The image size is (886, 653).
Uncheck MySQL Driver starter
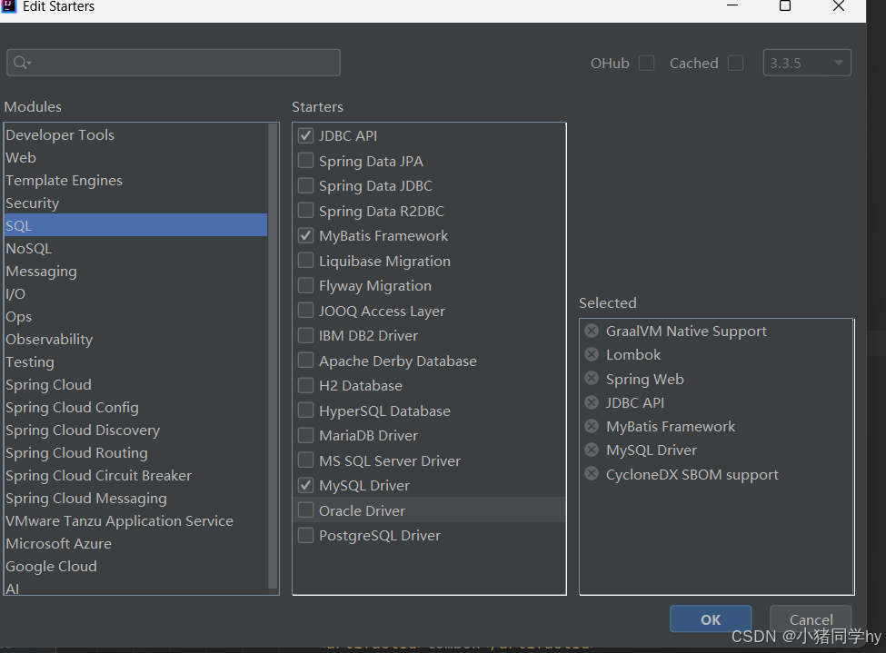click(305, 485)
